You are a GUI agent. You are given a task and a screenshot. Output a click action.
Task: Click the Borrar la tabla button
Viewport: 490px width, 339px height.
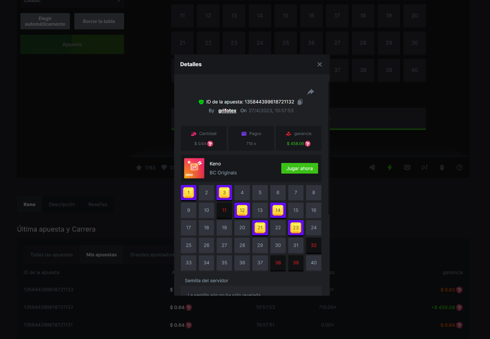pyautogui.click(x=99, y=21)
